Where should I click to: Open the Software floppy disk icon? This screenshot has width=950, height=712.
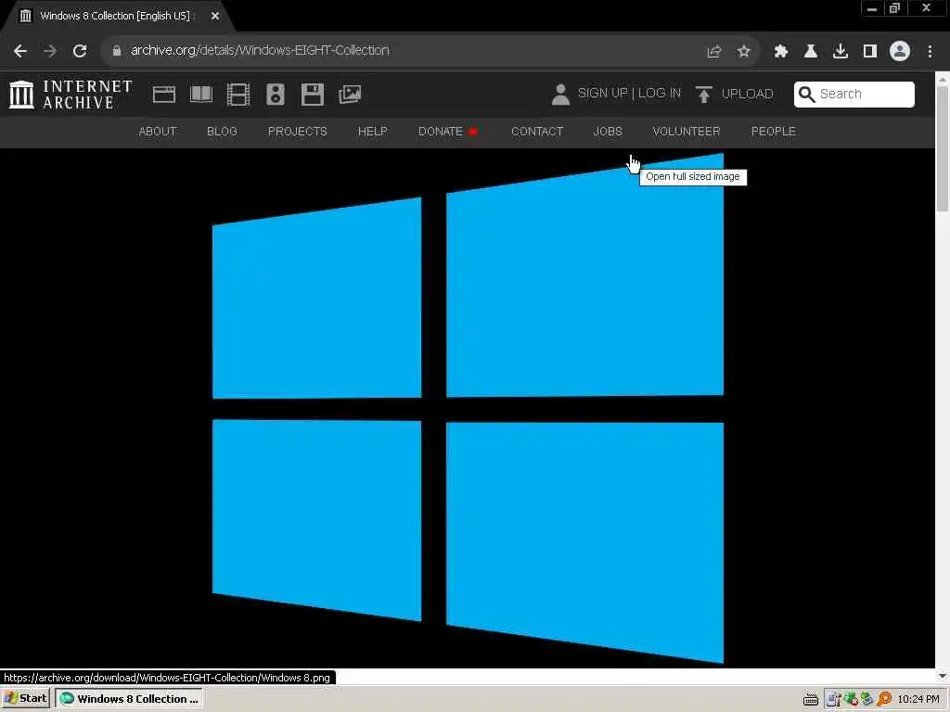coord(313,95)
